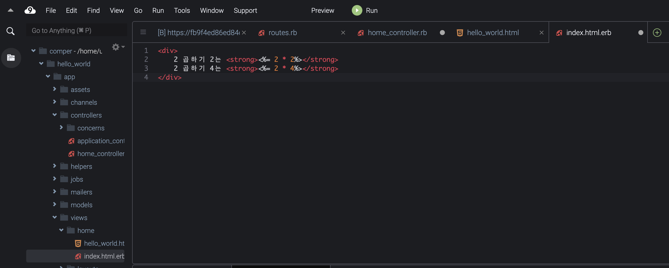
Task: Collapse the menu bar with the up arrow
Action: (x=11, y=10)
